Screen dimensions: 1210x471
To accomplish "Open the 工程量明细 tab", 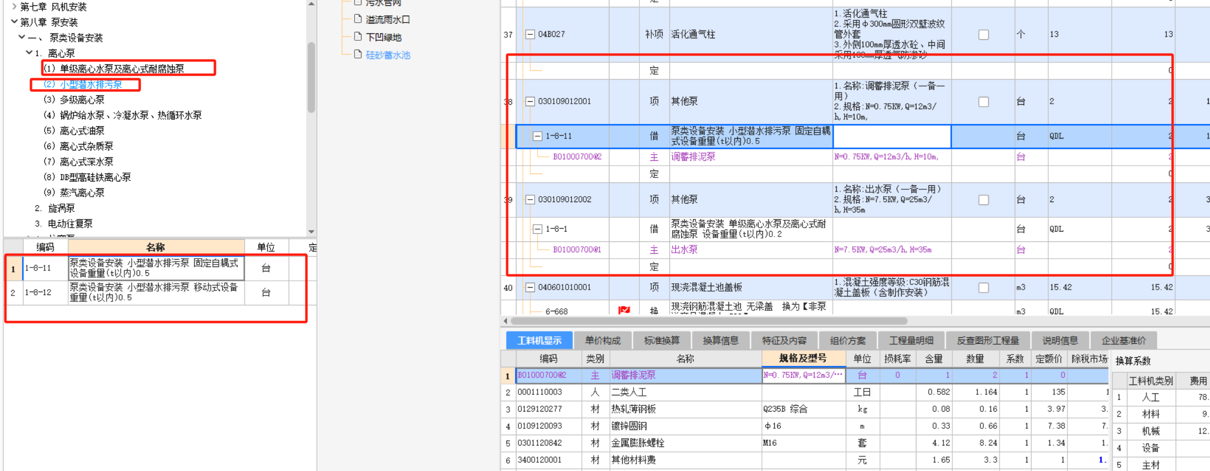I will (x=911, y=340).
